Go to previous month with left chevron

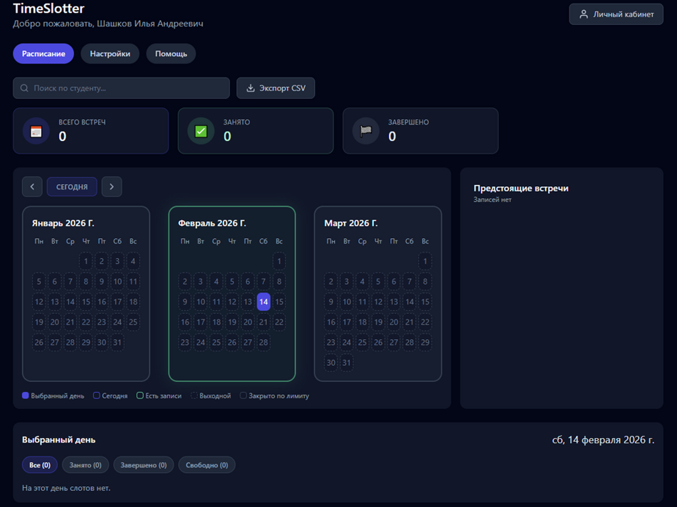click(x=32, y=187)
